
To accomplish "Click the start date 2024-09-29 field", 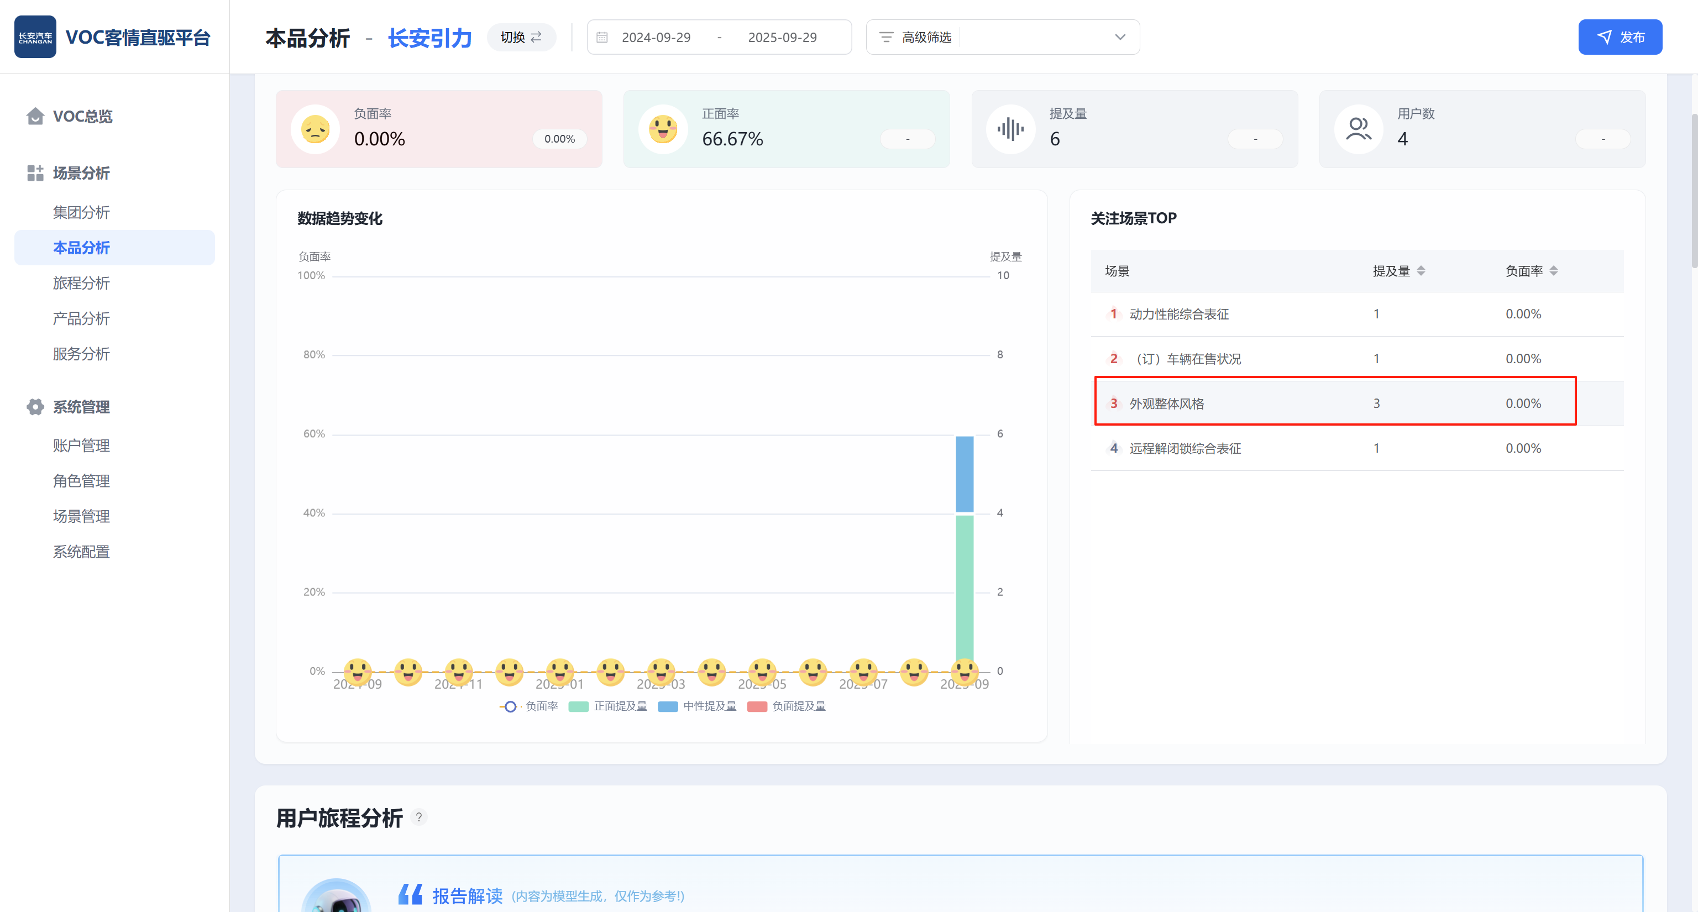I will point(656,38).
